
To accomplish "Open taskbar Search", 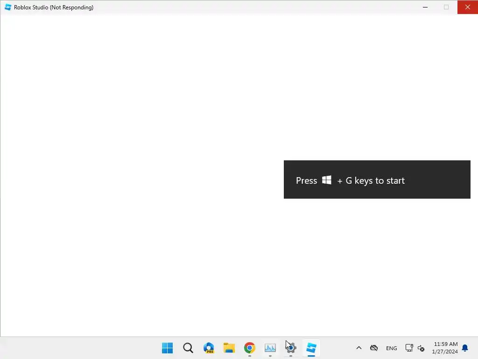I will pyautogui.click(x=188, y=348).
